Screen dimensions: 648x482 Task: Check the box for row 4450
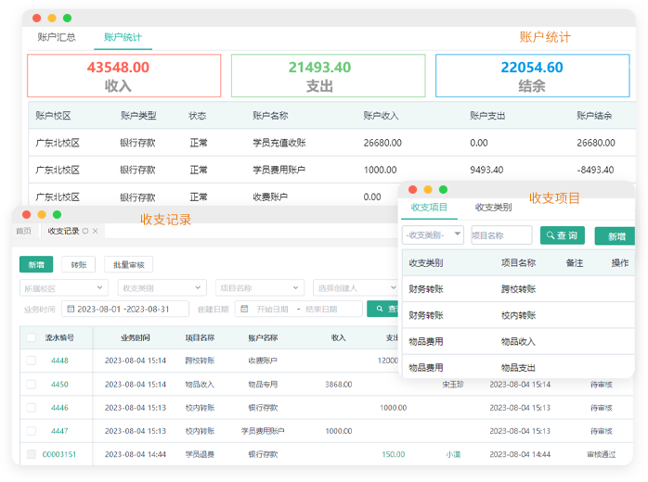tap(31, 384)
